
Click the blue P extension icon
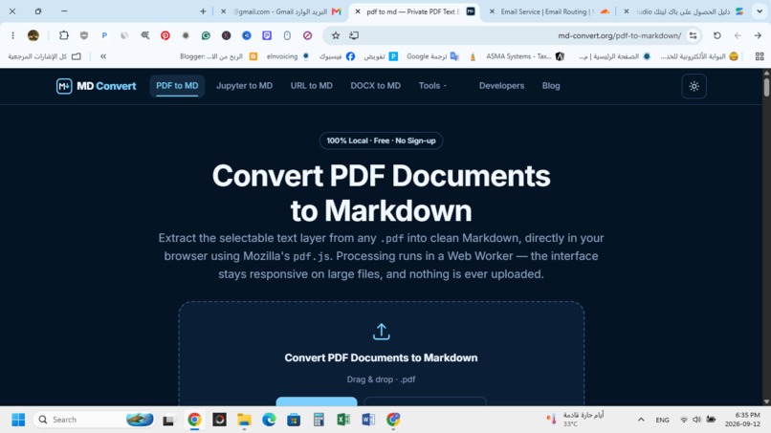104,35
